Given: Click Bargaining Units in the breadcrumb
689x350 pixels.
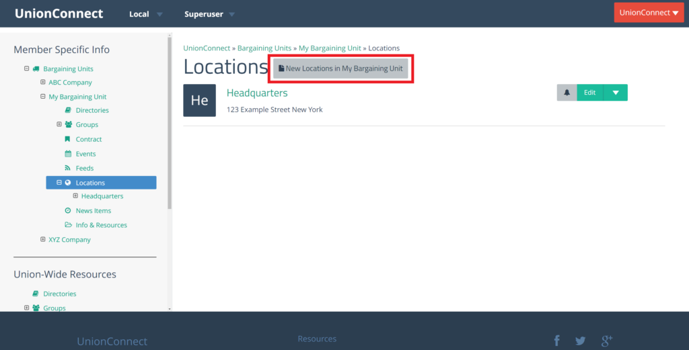Looking at the screenshot, I should pos(264,48).
